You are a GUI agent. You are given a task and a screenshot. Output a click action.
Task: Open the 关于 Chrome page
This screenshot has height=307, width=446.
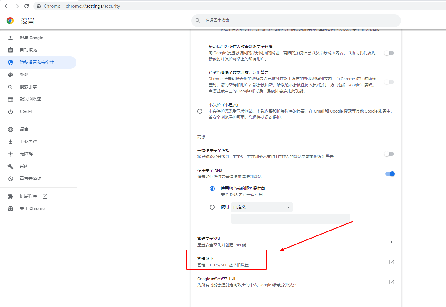(x=32, y=209)
